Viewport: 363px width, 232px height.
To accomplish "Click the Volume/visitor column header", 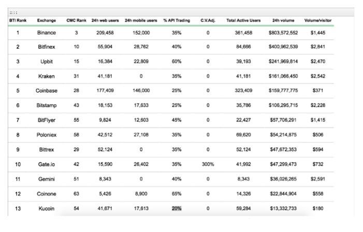I will point(318,20).
